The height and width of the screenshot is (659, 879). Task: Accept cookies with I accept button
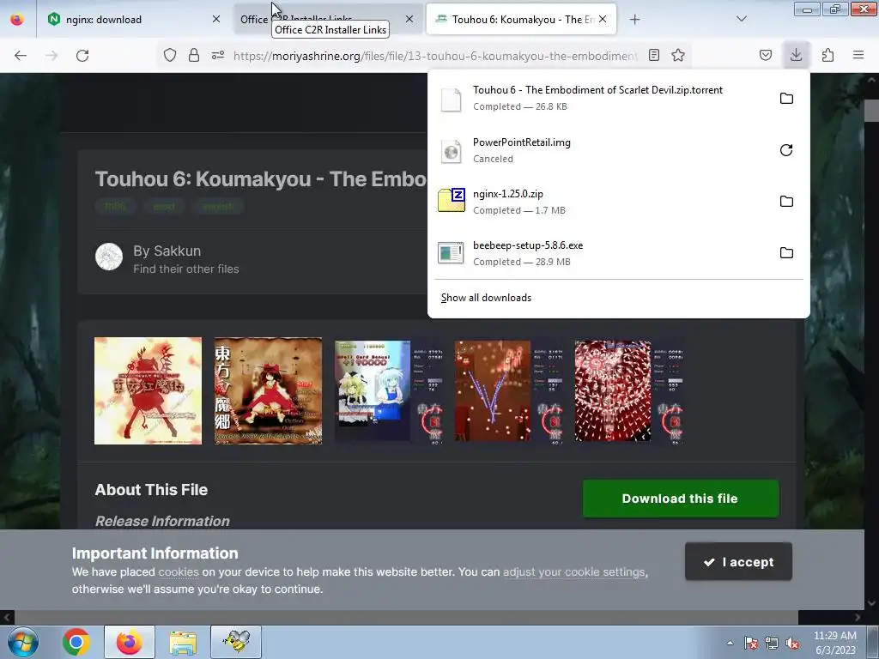[738, 561]
